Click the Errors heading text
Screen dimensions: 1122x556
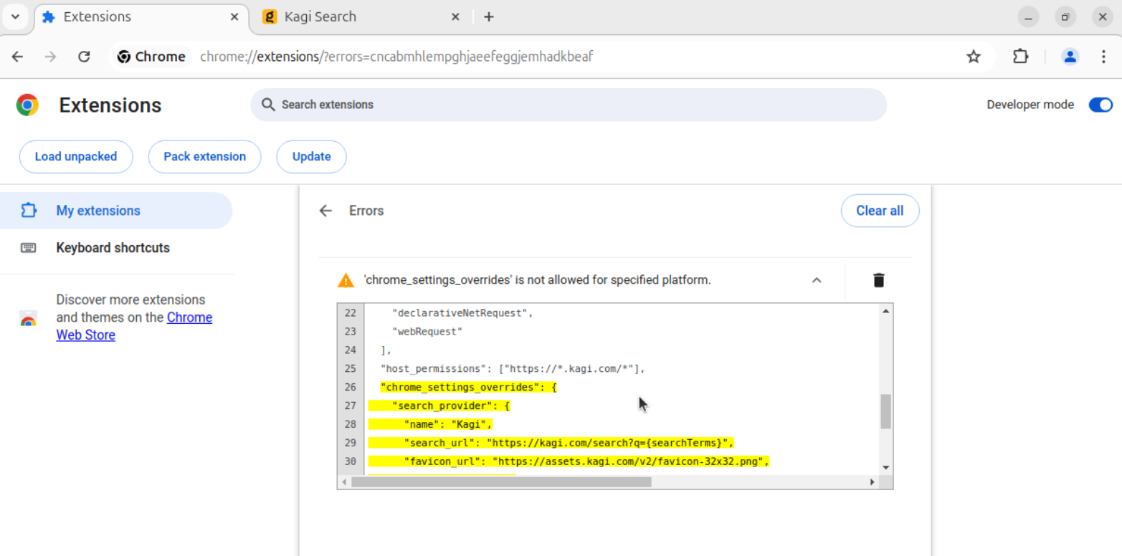[366, 211]
